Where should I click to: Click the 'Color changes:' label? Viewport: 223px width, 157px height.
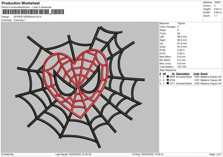[x=168, y=27]
